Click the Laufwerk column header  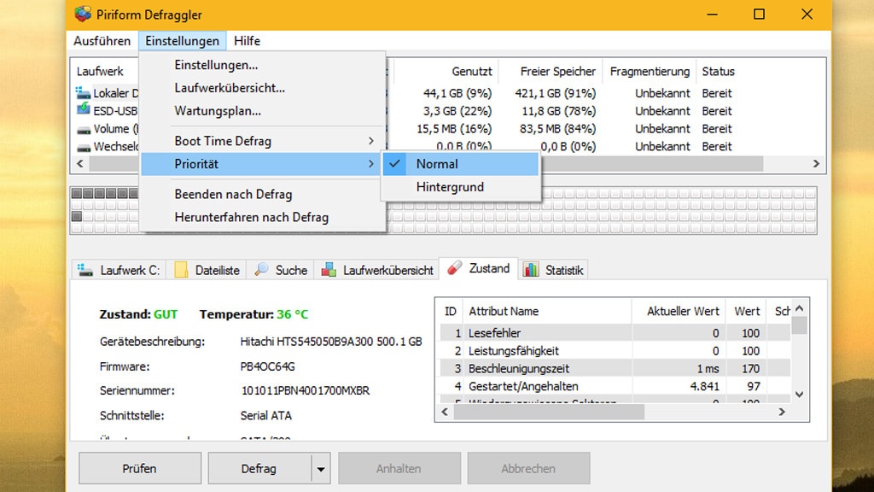pyautogui.click(x=100, y=72)
